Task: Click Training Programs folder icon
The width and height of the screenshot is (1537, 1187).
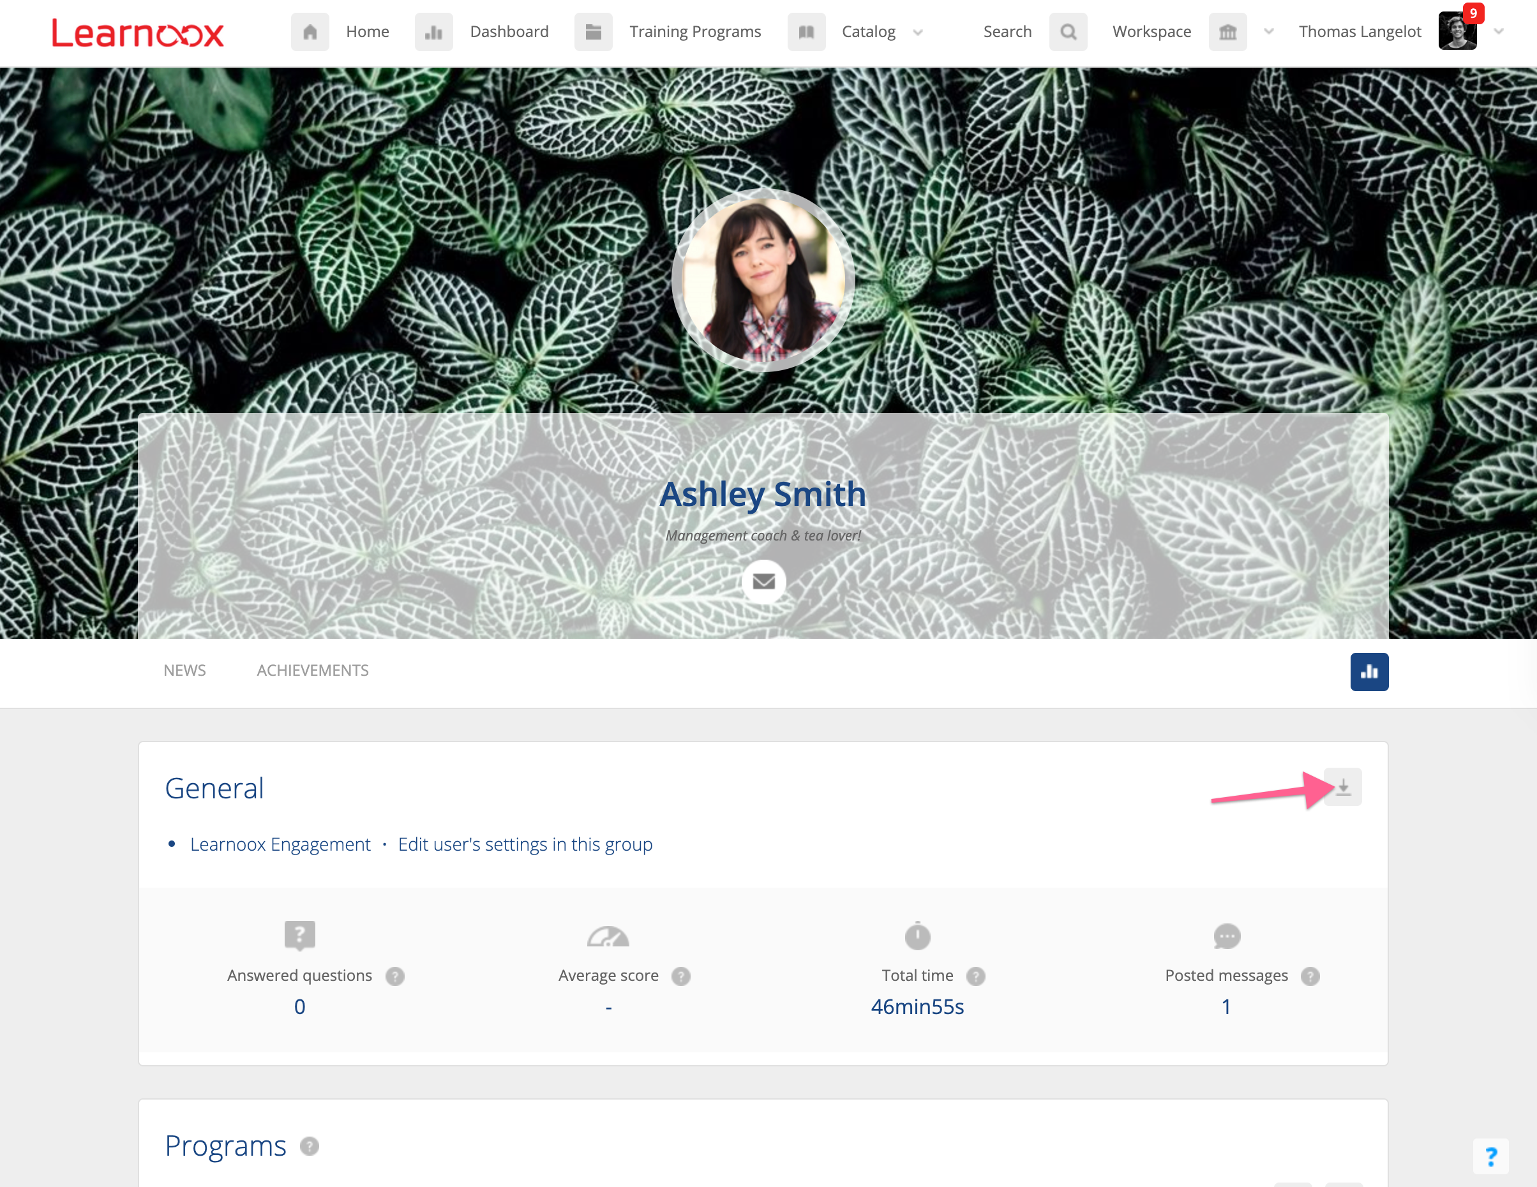Action: tap(592, 32)
